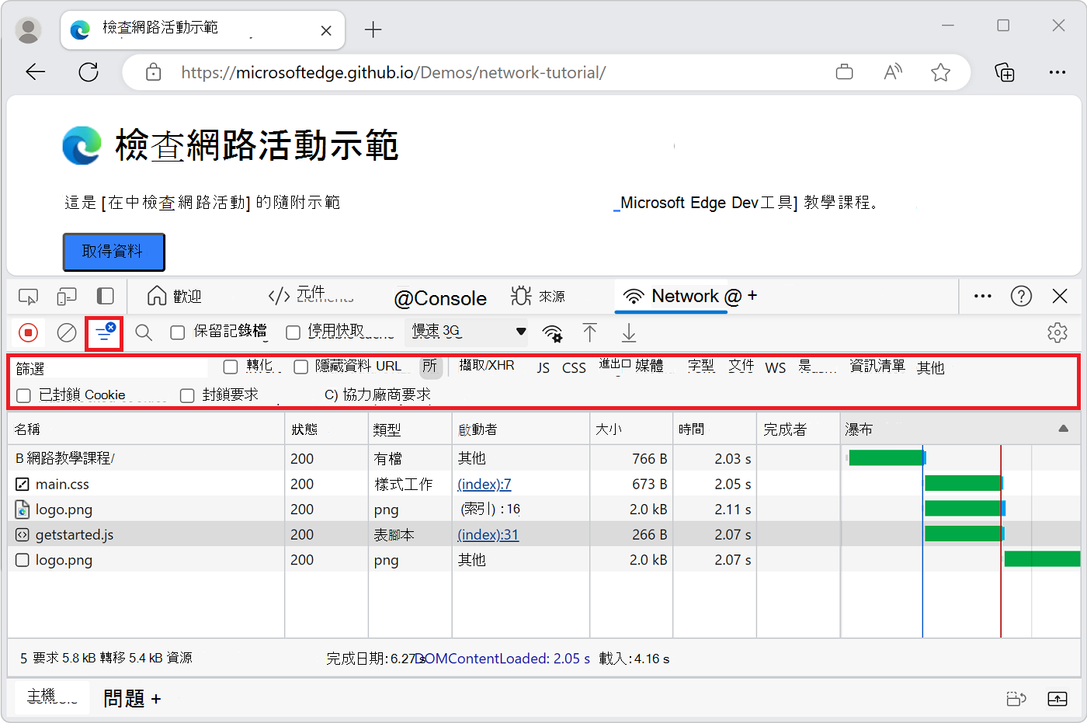Open DevTools help question icon
1087x723 pixels.
click(x=1021, y=296)
